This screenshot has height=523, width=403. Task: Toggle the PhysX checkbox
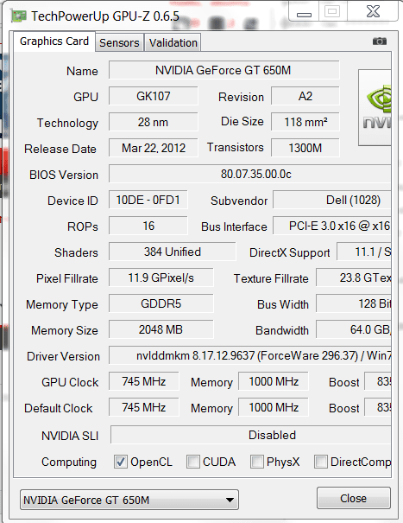coord(257,462)
